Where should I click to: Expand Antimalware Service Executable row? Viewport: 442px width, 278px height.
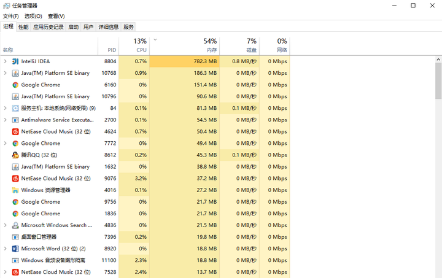point(5,120)
